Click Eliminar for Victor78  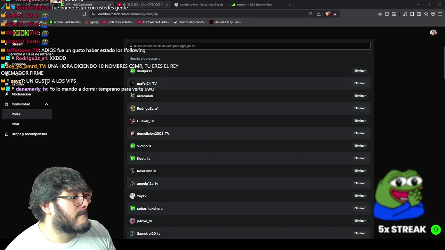click(x=360, y=146)
